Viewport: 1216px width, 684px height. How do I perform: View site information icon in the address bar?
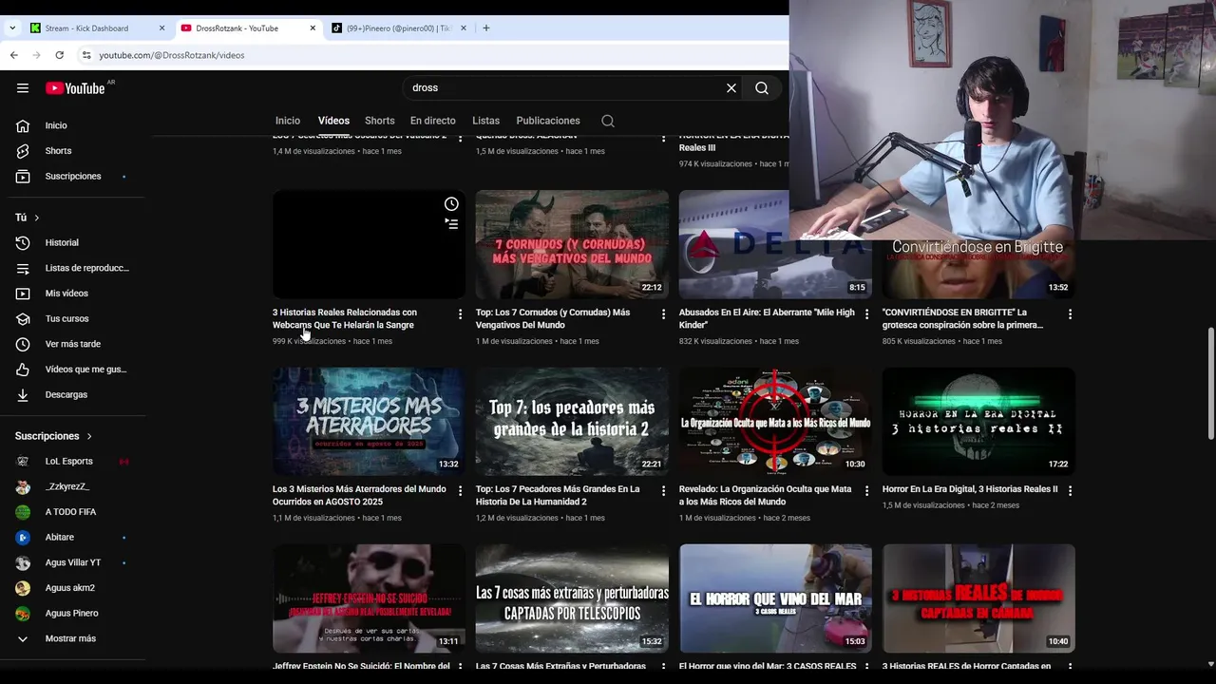pos(86,55)
